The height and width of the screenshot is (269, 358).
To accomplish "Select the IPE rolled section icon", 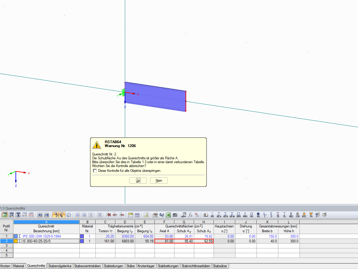I will click(x=212, y=215).
